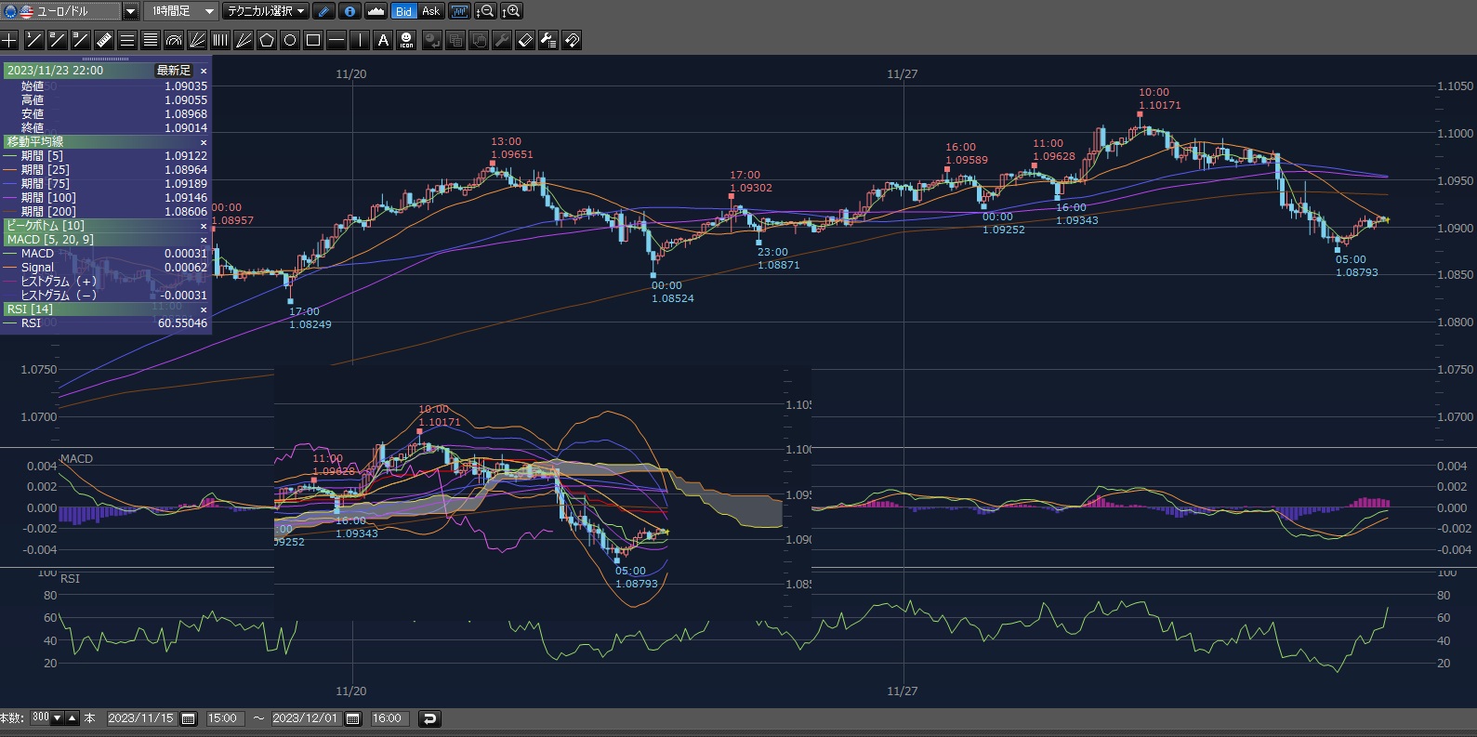Viewport: 1477px width, 737px height.
Task: Open the ユーロ/ドル currency pair dropdown
Action: [130, 11]
